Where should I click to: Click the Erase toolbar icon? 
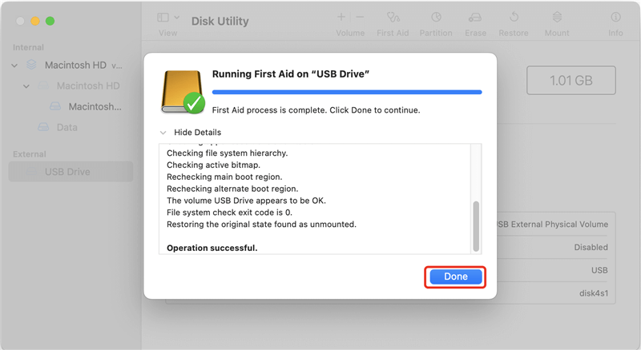point(475,17)
